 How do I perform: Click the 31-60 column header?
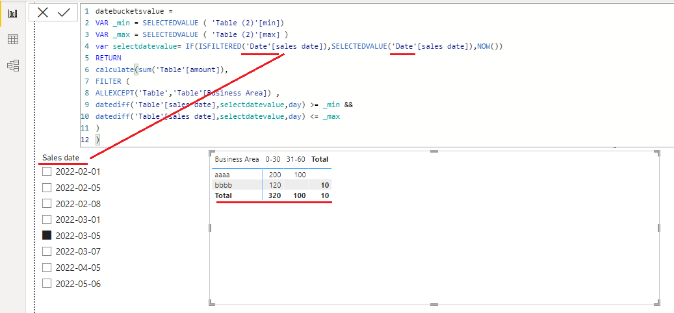[x=296, y=159]
